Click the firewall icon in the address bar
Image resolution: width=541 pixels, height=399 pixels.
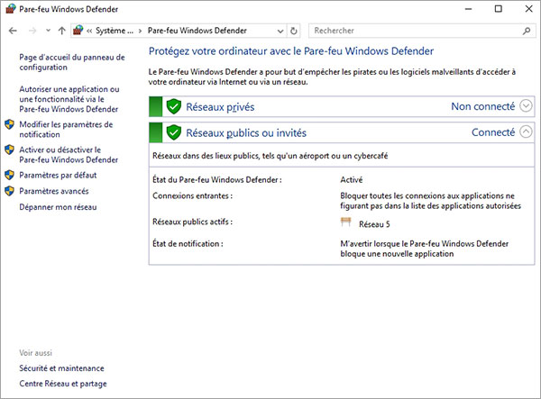[78, 31]
